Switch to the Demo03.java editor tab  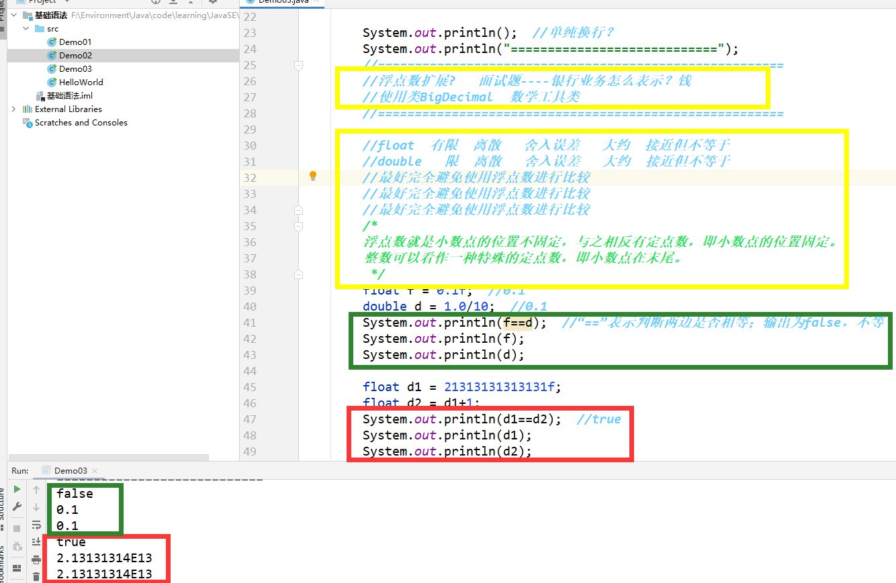click(282, 3)
